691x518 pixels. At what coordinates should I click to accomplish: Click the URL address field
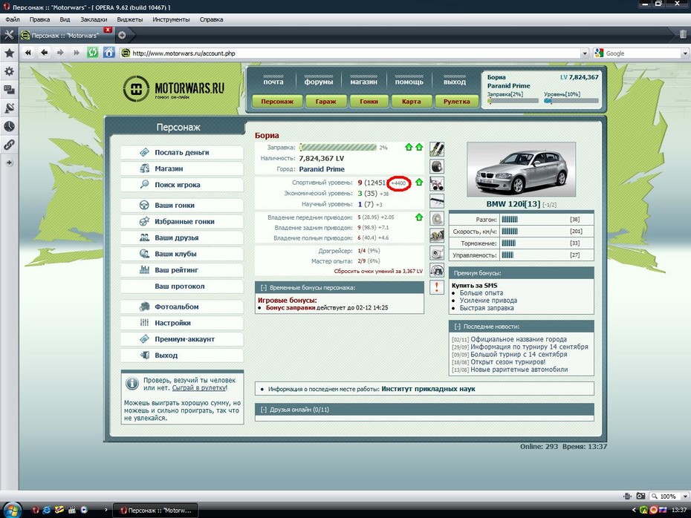tap(355, 53)
